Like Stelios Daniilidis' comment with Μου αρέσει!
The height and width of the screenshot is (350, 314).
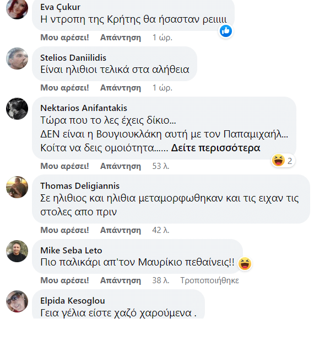coord(64,88)
